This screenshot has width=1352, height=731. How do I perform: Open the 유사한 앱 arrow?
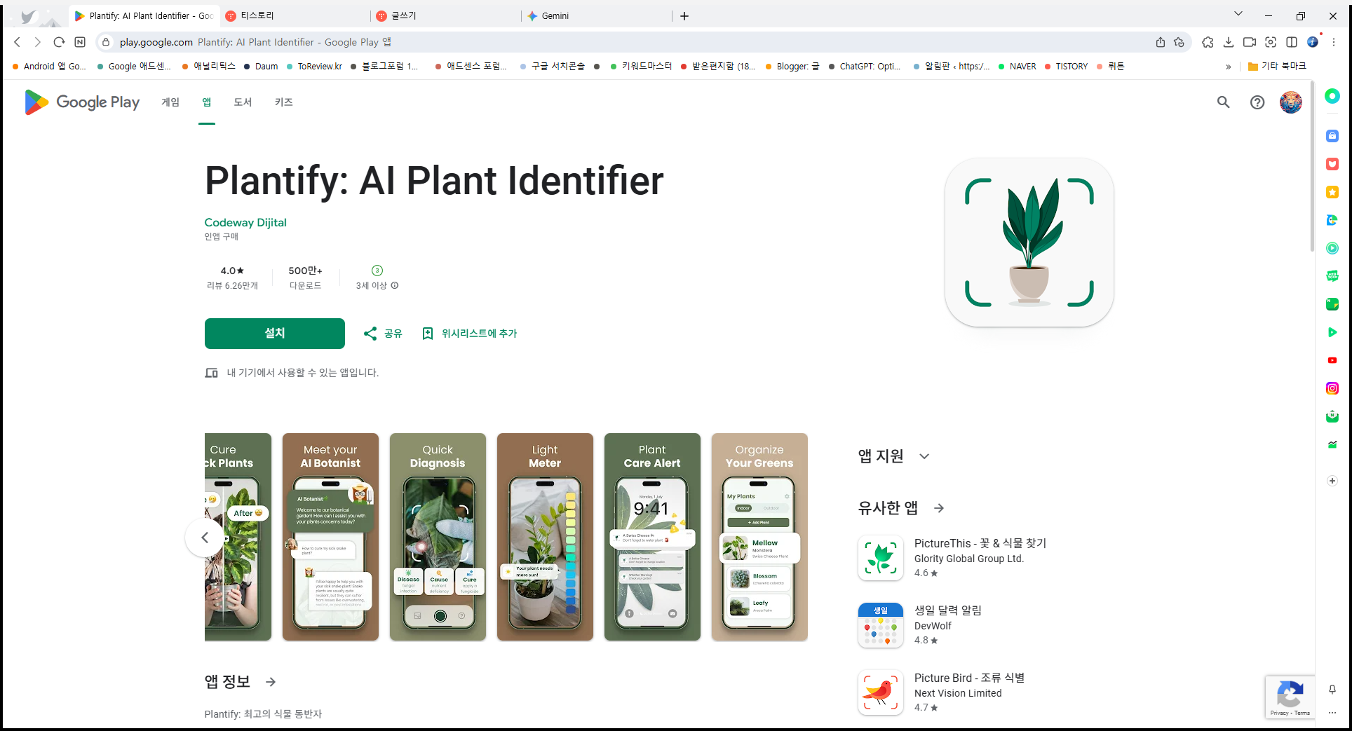coord(939,508)
